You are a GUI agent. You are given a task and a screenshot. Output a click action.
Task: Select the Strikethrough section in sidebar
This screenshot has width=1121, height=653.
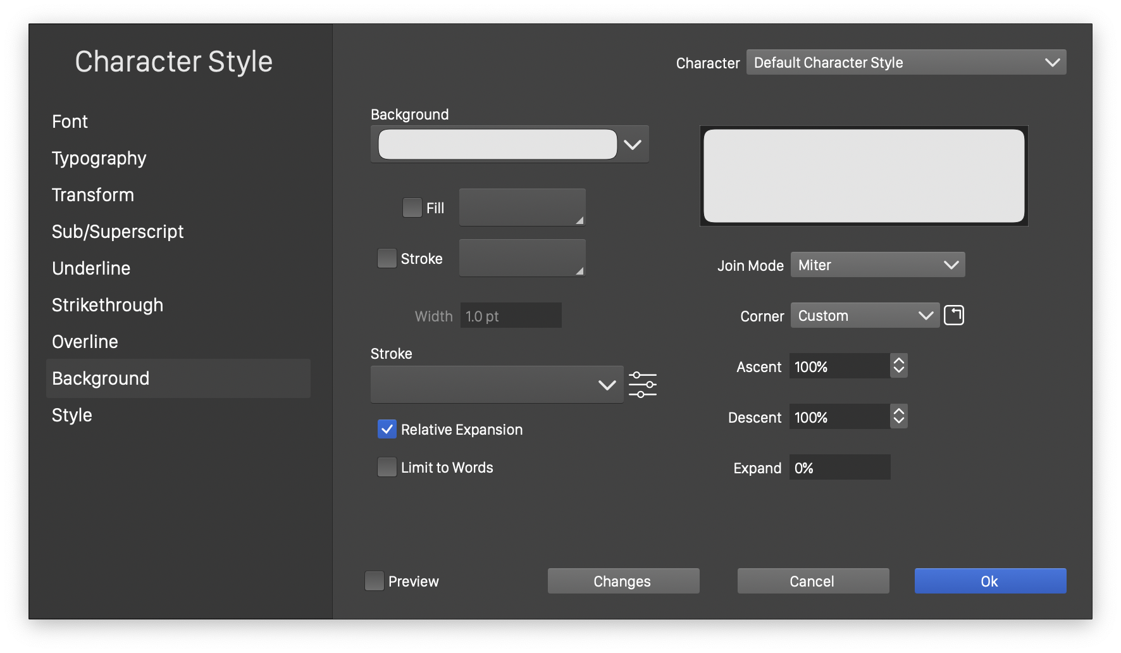click(108, 305)
